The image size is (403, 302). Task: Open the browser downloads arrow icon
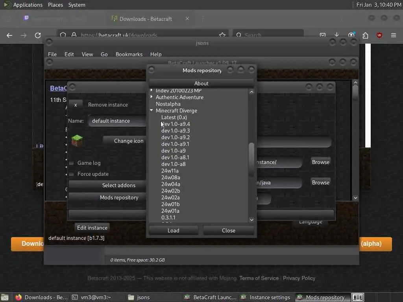[337, 35]
